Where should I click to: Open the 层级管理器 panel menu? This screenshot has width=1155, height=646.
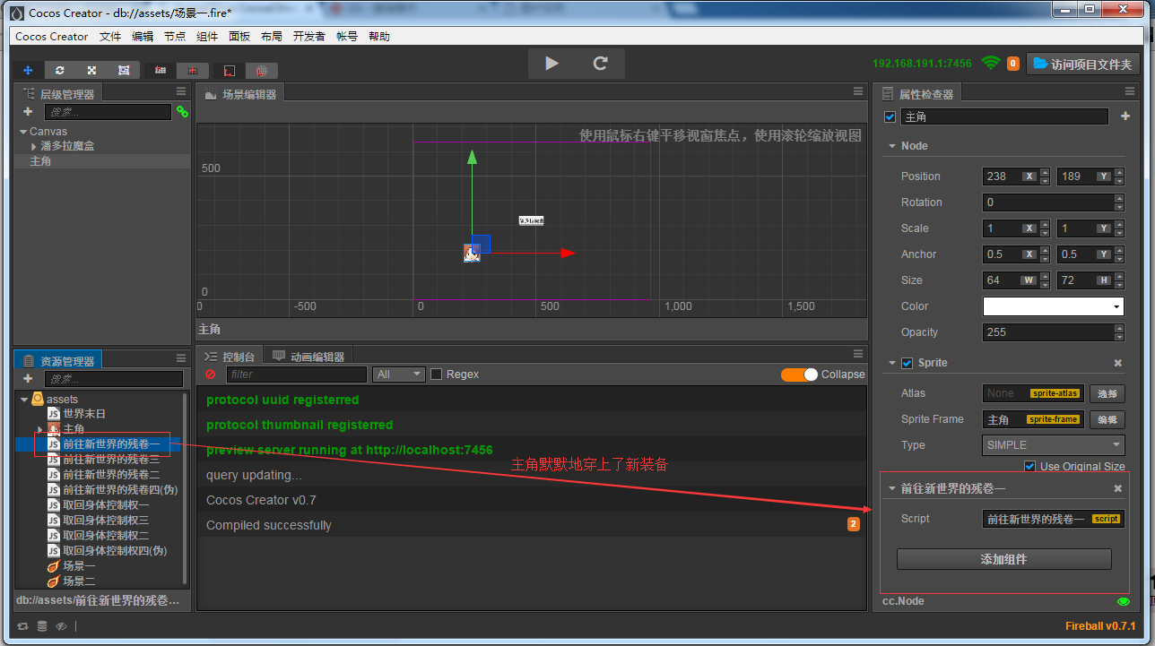(x=181, y=91)
